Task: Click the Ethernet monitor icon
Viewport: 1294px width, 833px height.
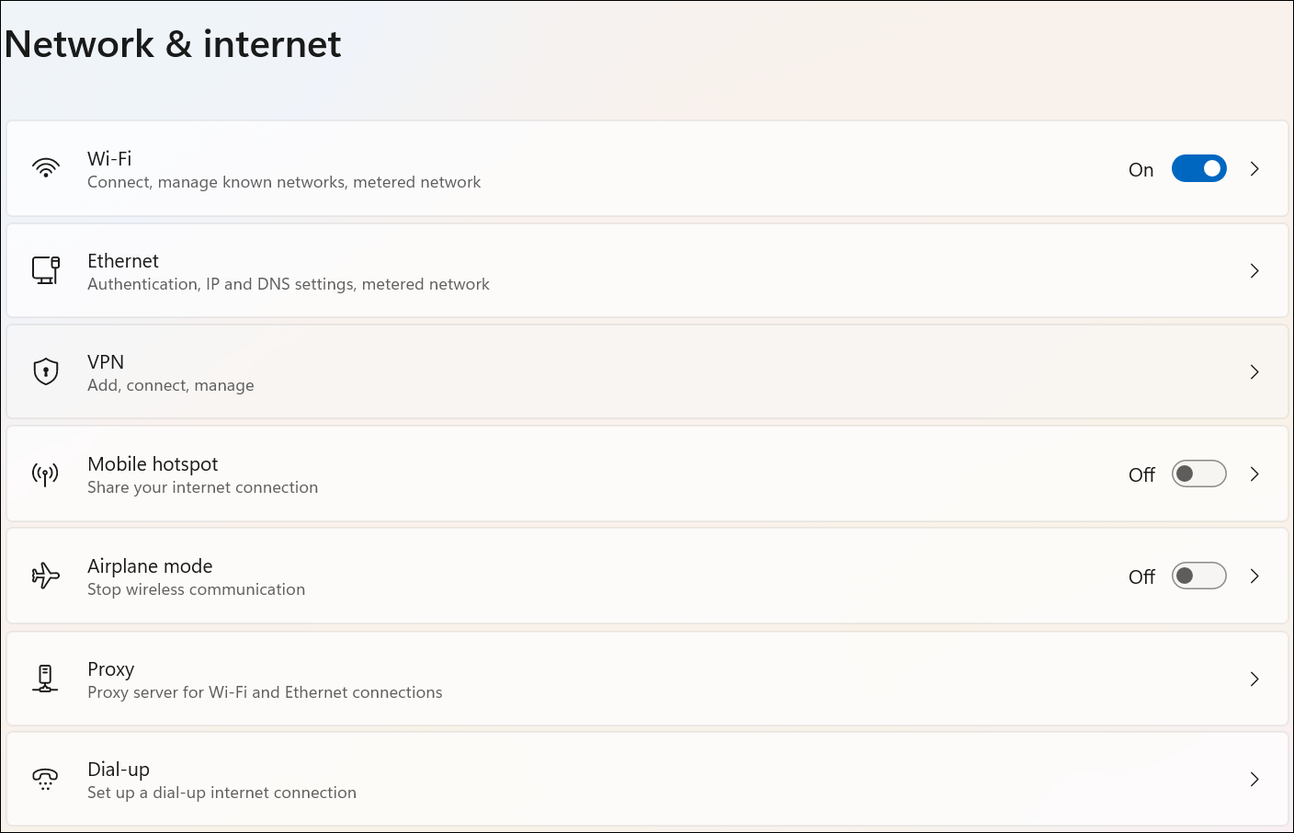Action: (45, 270)
